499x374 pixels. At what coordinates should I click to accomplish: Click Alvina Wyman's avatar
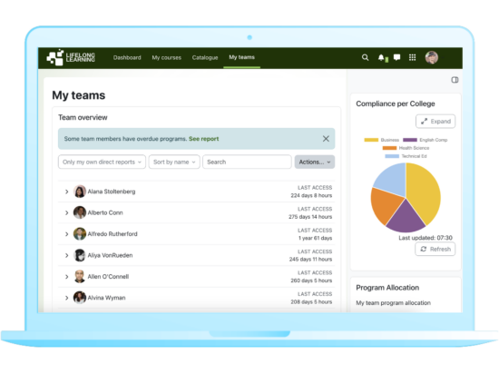(80, 298)
